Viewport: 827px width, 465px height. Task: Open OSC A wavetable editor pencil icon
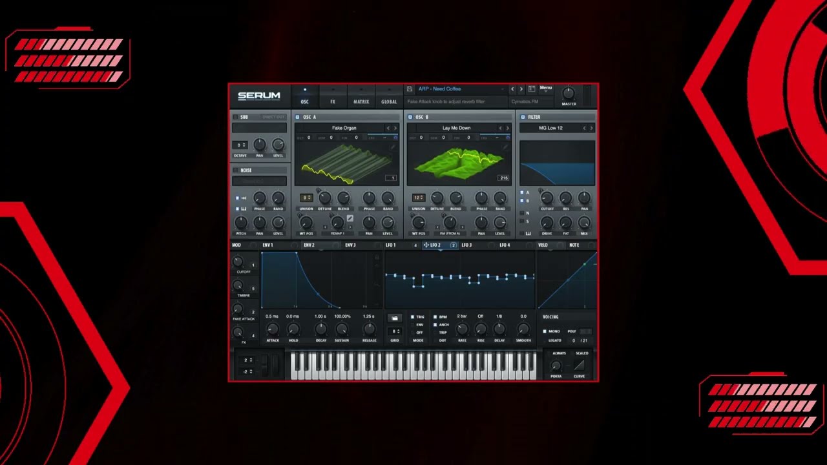(x=393, y=147)
